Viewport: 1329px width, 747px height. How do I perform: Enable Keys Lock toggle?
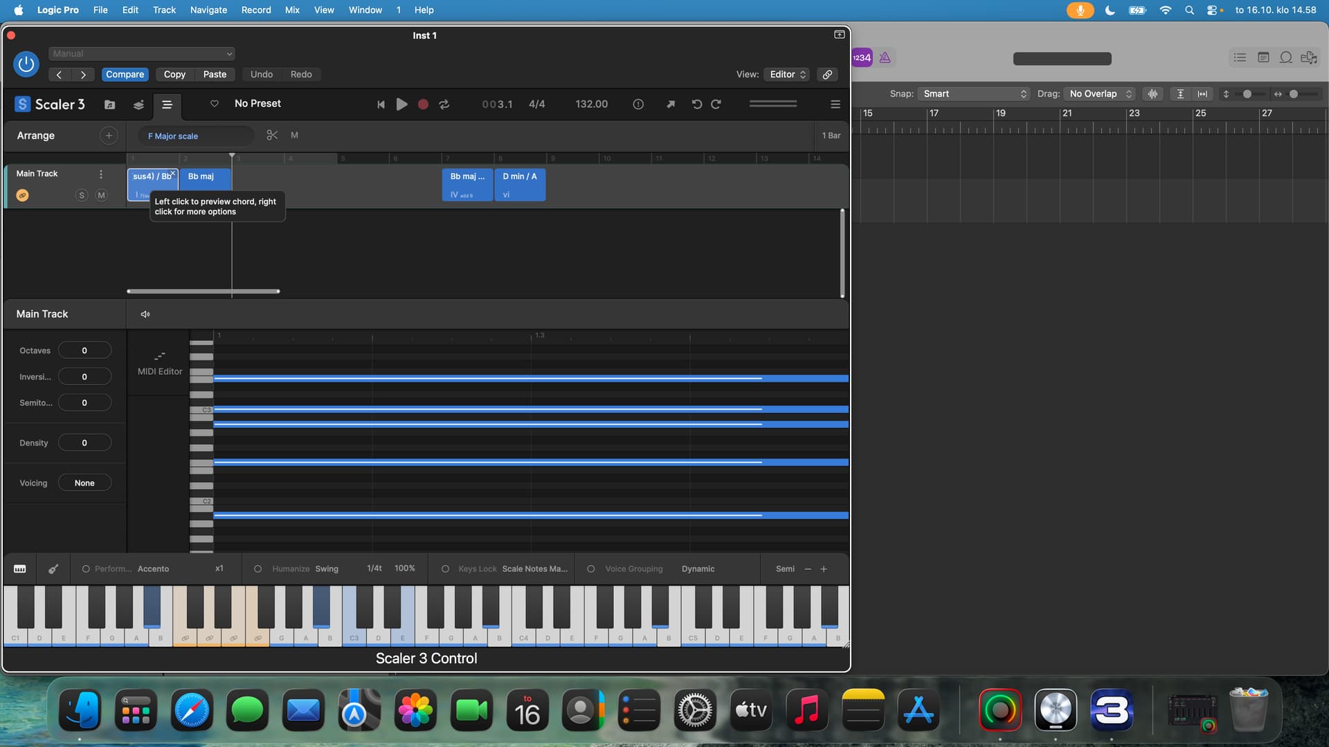tap(445, 569)
